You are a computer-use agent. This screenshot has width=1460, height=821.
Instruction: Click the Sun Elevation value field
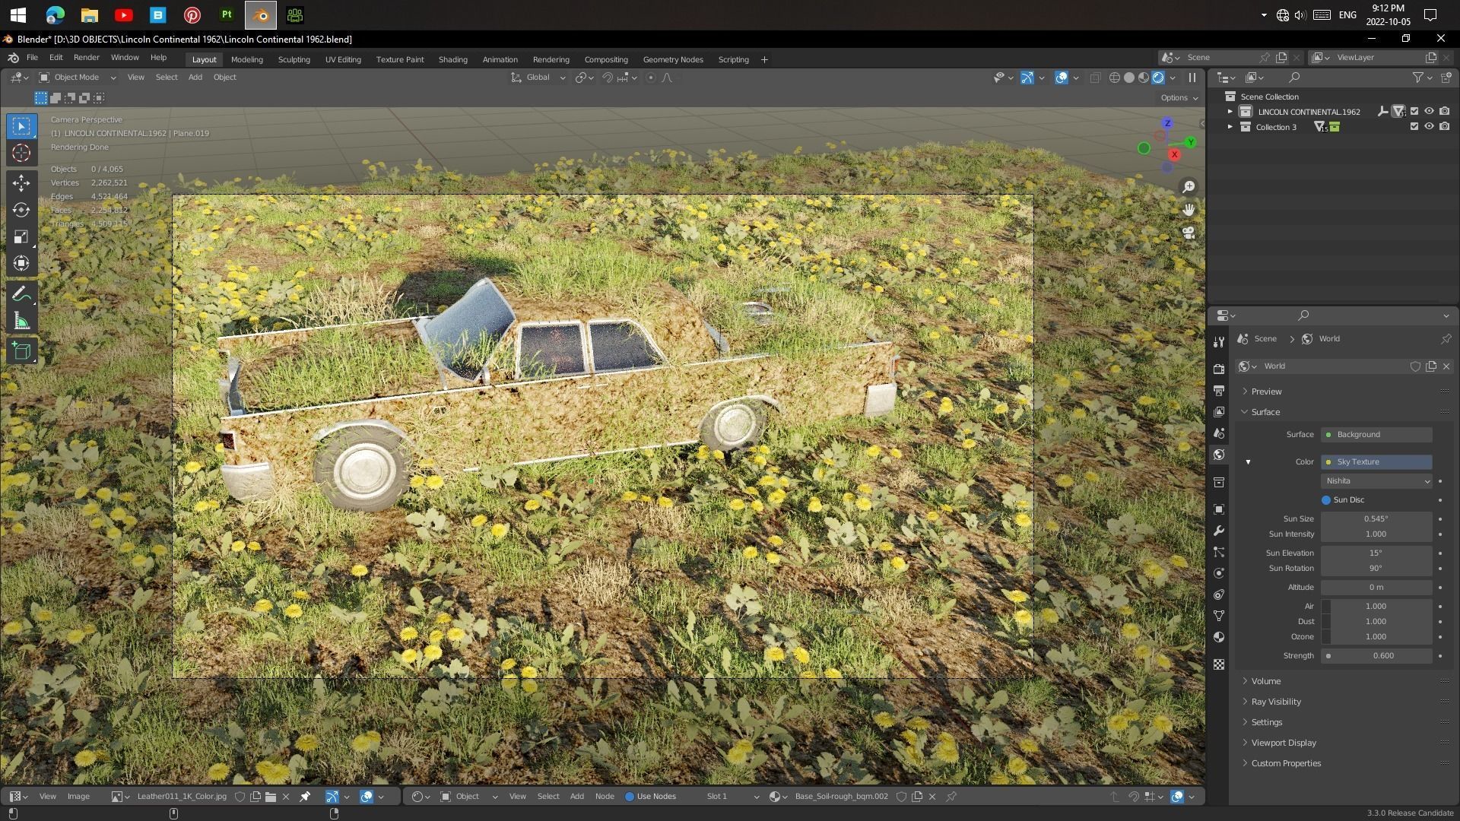(x=1376, y=553)
